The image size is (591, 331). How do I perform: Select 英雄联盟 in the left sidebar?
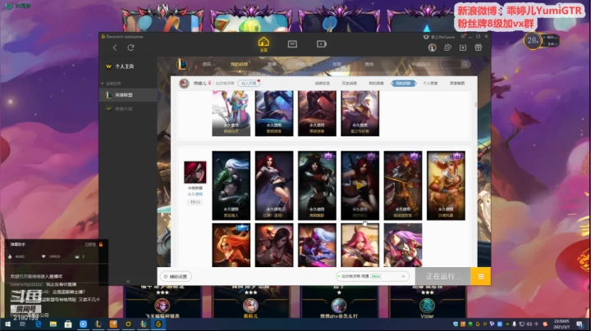[128, 95]
